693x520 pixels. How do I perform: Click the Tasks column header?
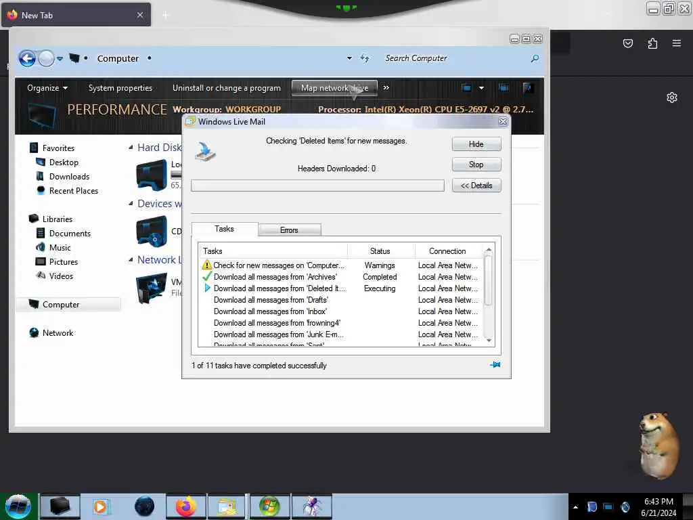[x=273, y=251]
